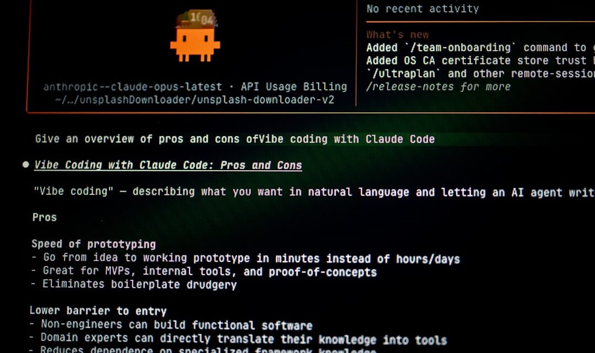Click the line '`/ultraplan` and other remote-session'

coord(480,74)
